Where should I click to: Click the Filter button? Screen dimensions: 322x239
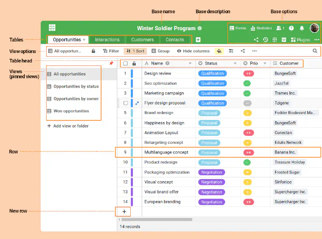pyautogui.click(x=111, y=51)
